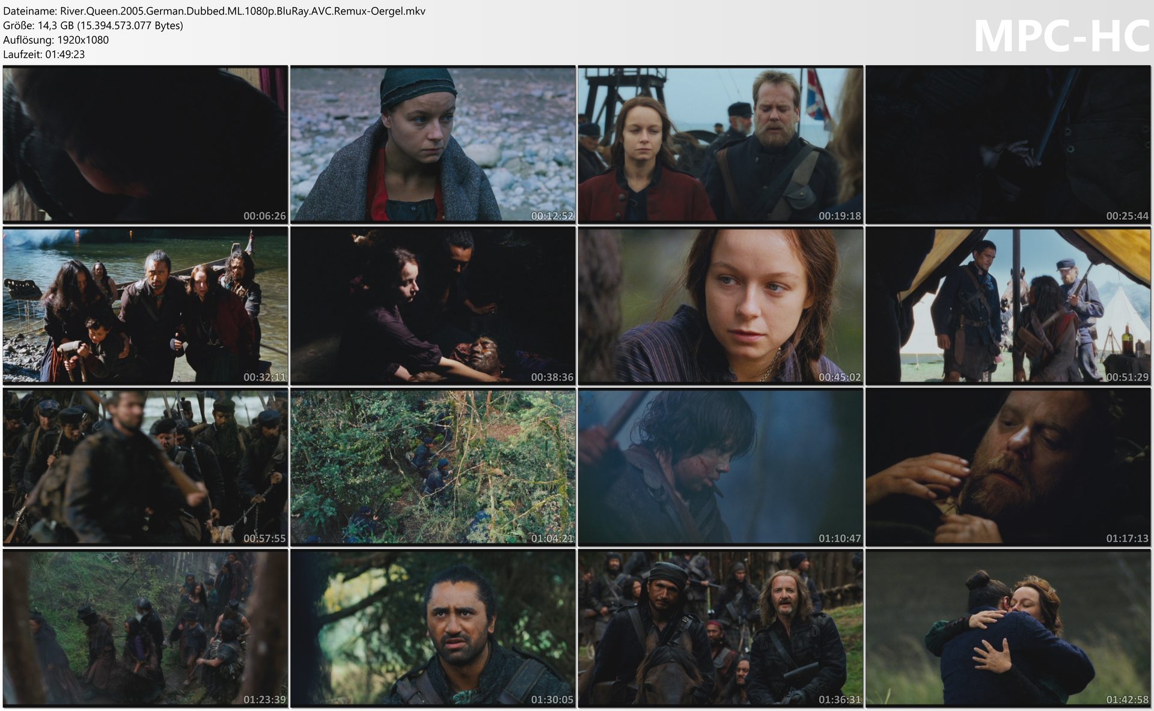Click the MPC-HC logo
Image resolution: width=1154 pixels, height=711 pixels.
pyautogui.click(x=1061, y=36)
